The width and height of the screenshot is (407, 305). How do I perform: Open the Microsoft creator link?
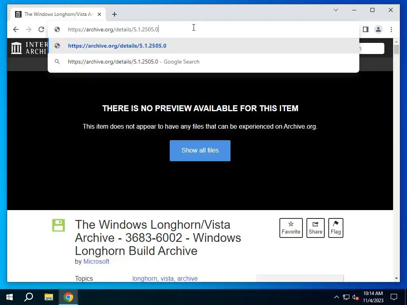(x=96, y=261)
